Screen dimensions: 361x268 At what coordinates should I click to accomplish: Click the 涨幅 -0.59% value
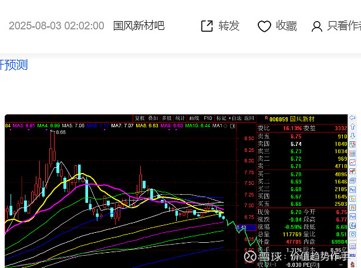click(293, 227)
